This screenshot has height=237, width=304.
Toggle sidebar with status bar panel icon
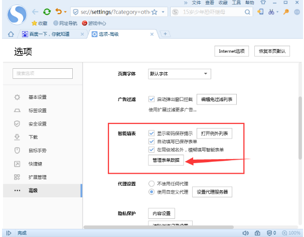click(x=9, y=233)
